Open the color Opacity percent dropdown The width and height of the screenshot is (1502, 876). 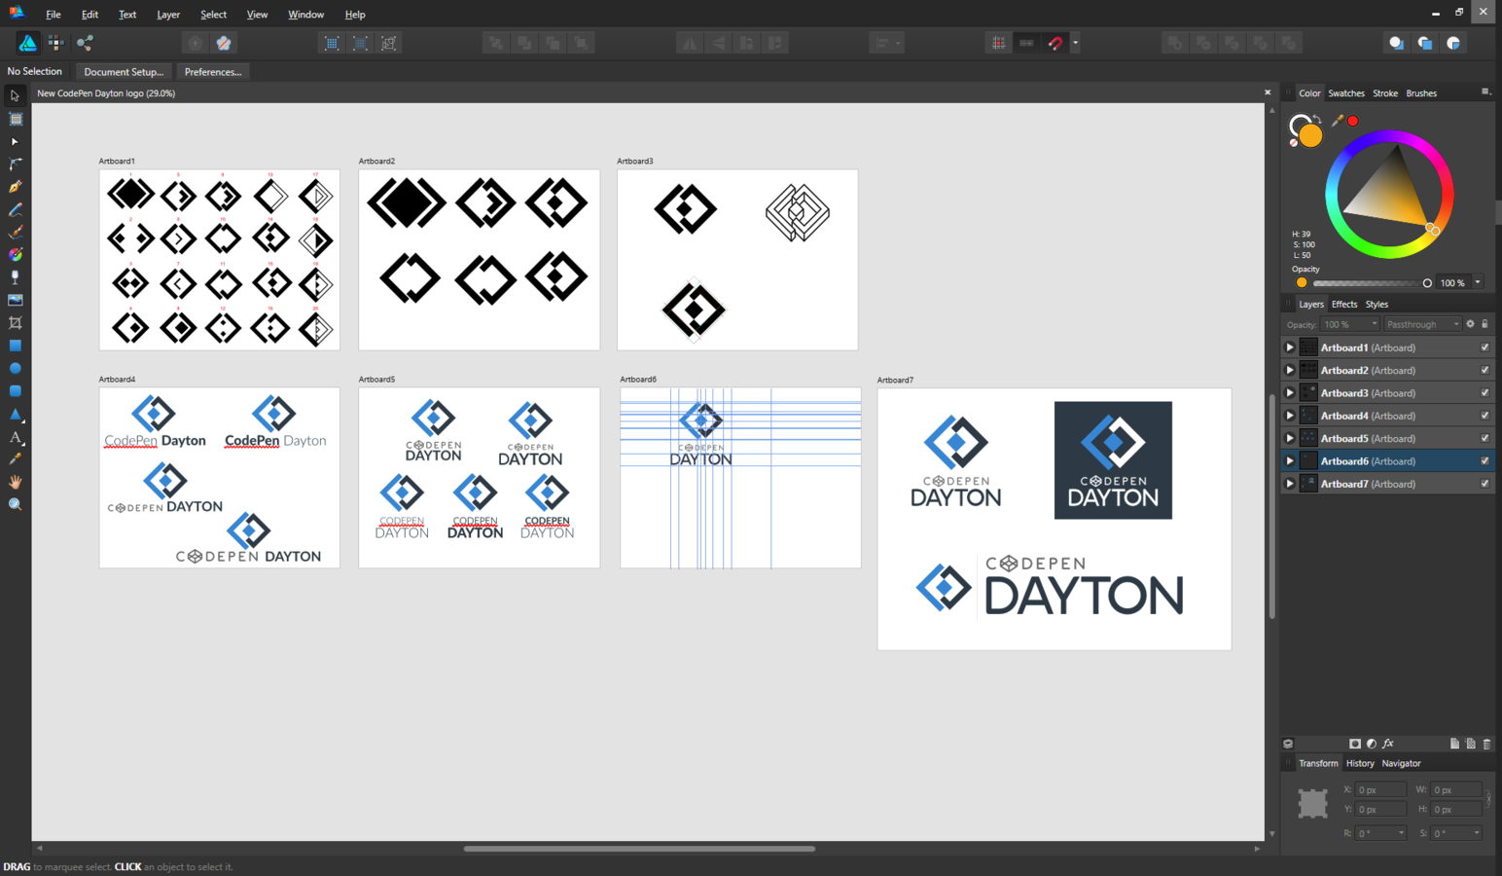point(1477,282)
